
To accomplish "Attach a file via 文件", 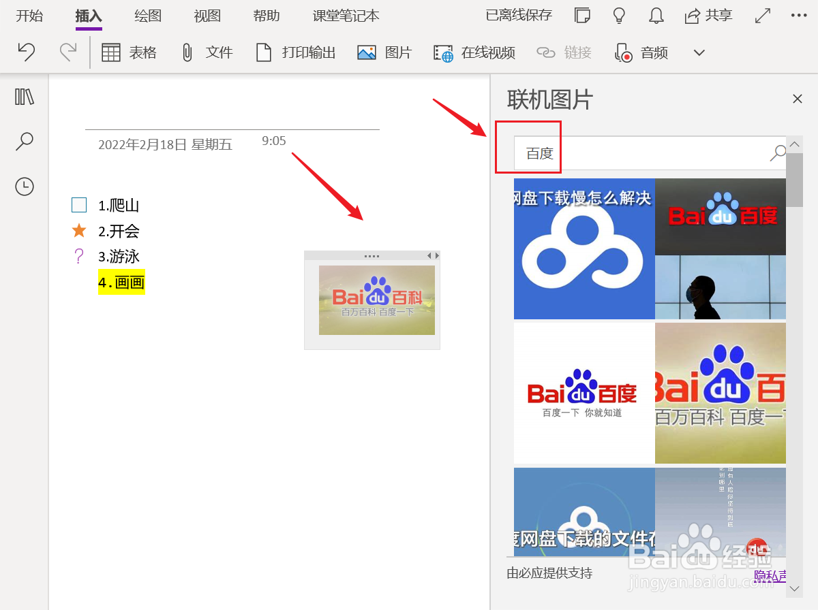I will point(207,52).
